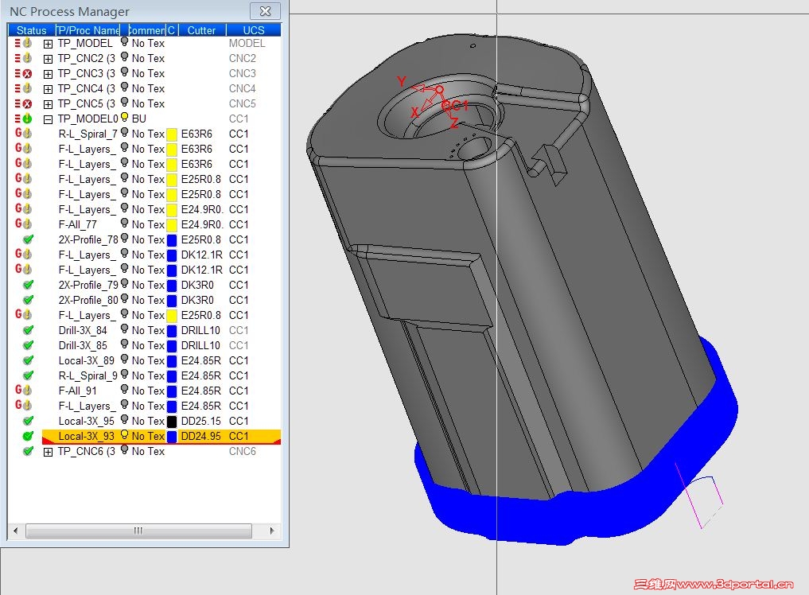This screenshot has width=809, height=595.
Task: Toggle lit comment bulb for TP_MODEL0
Action: tap(124, 117)
